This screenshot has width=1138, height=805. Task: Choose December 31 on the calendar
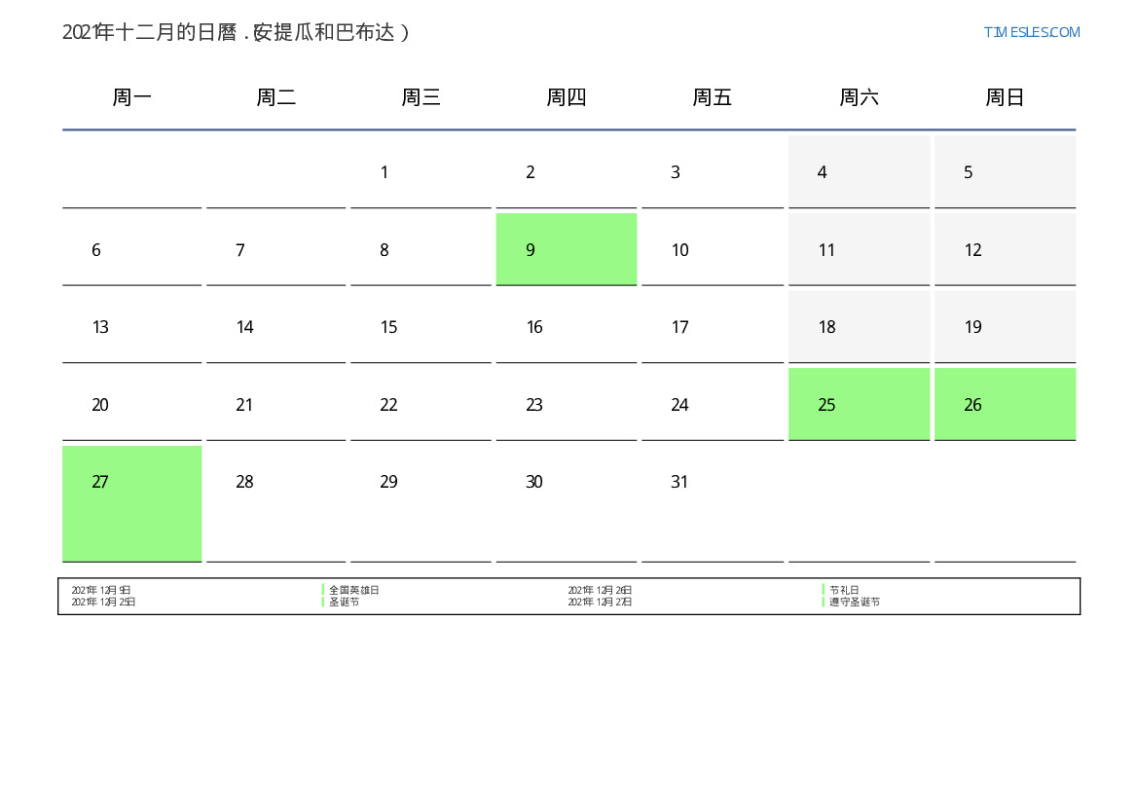click(x=712, y=482)
